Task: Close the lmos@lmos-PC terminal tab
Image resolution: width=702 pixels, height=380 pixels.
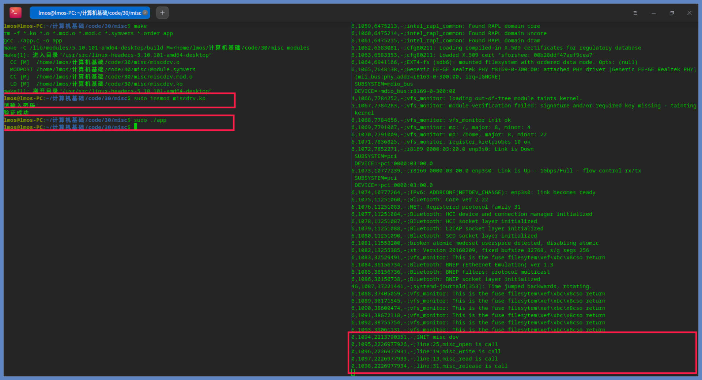Action: (145, 12)
